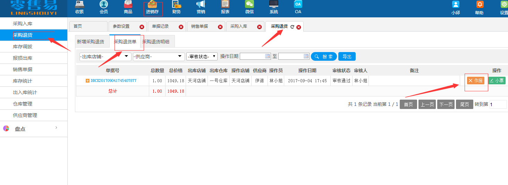This screenshot has height=185, width=508.
Task: Open the 系统 system monitor icon
Action: 274,5
